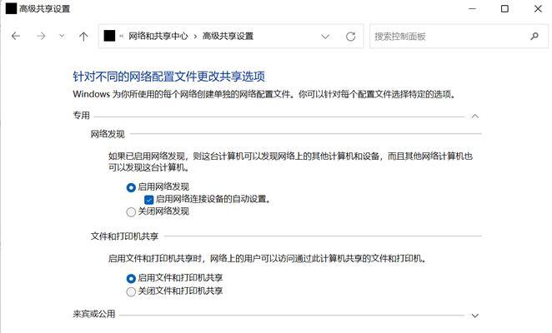Select 启用文件和打印机共享 radio button
Image resolution: width=552 pixels, height=333 pixels.
[131, 279]
